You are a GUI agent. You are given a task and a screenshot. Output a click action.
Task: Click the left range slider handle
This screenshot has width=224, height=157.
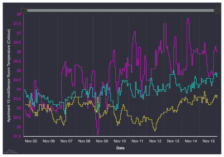pos(24,11)
